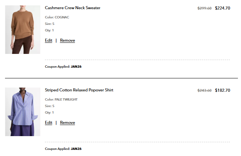Click the Cashmere Crew Neck Sweater title
Image resolution: width=241 pixels, height=156 pixels.
[x=73, y=8]
